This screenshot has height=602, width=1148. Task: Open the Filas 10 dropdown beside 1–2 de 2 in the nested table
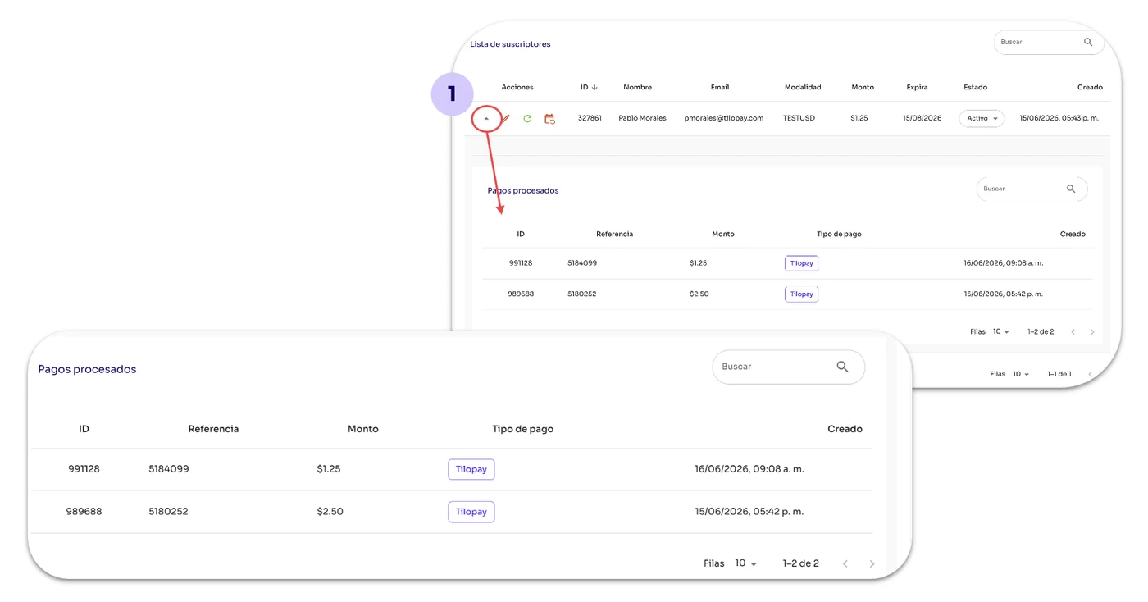1001,332
